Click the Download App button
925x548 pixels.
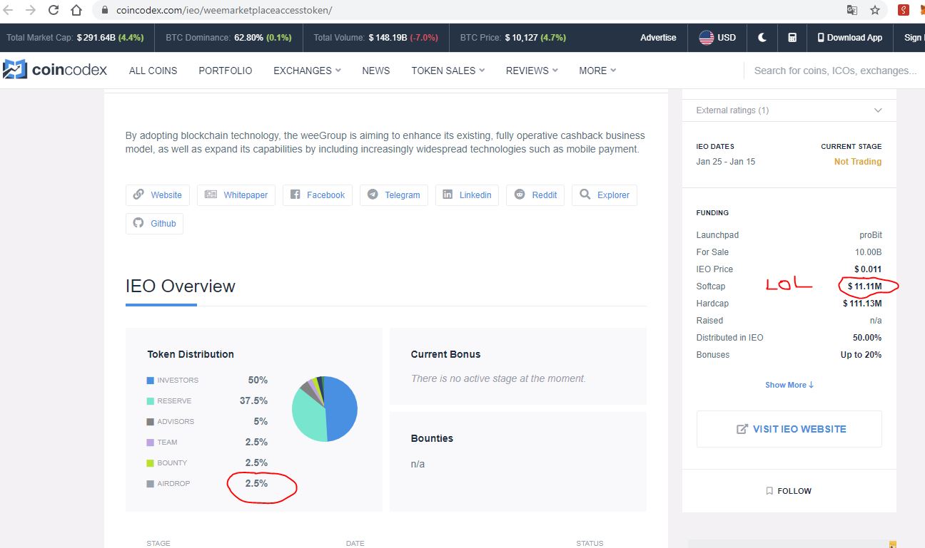click(x=849, y=38)
